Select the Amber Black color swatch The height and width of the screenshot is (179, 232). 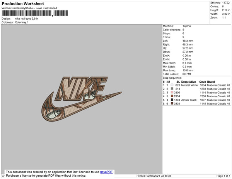(172, 100)
